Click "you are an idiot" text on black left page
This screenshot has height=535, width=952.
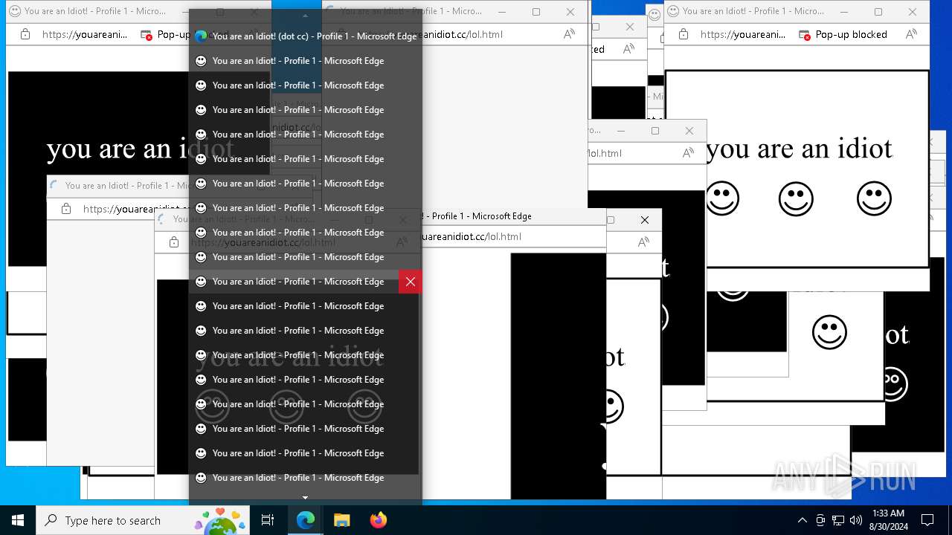coord(140,149)
